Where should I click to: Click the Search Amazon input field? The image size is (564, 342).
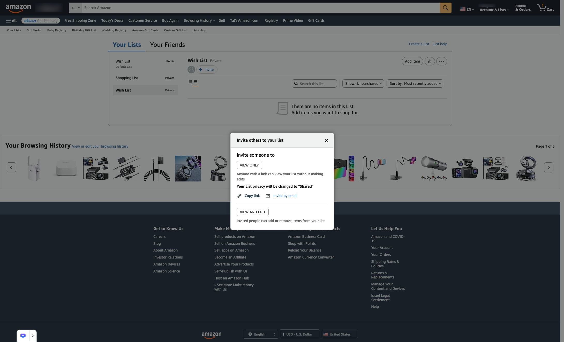tap(261, 8)
